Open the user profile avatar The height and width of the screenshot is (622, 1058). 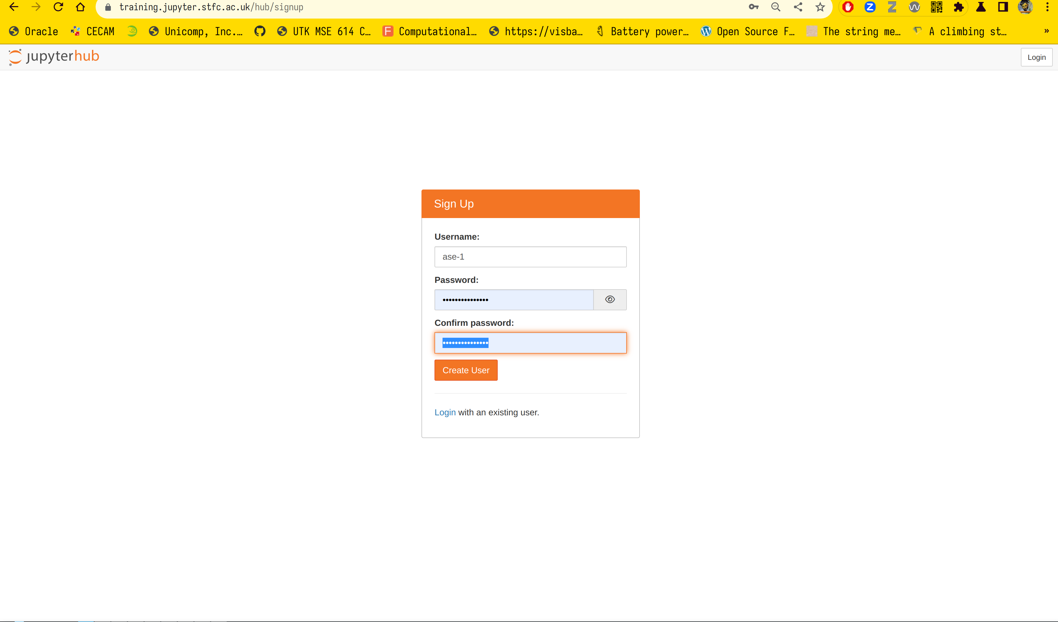1025,7
